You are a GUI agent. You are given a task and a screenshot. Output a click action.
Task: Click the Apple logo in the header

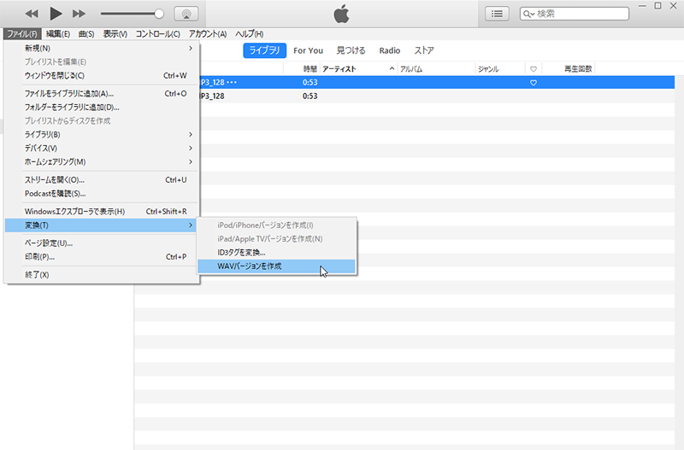click(341, 14)
